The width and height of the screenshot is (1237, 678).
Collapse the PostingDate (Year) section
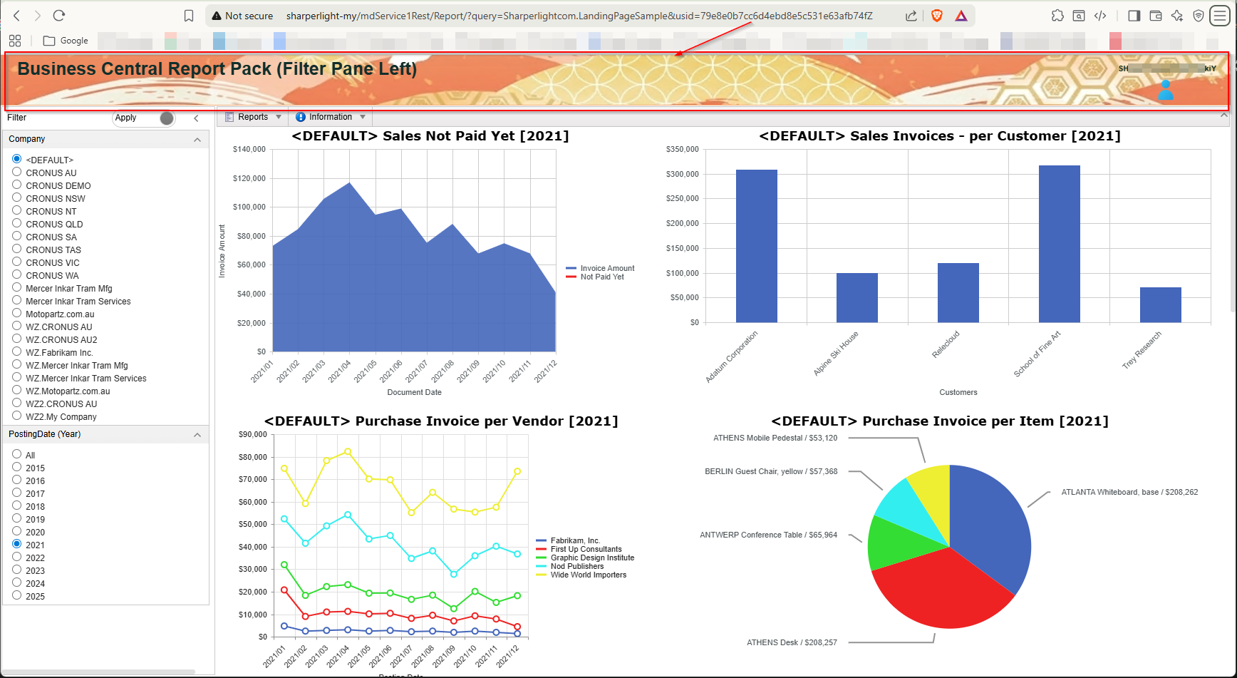197,435
